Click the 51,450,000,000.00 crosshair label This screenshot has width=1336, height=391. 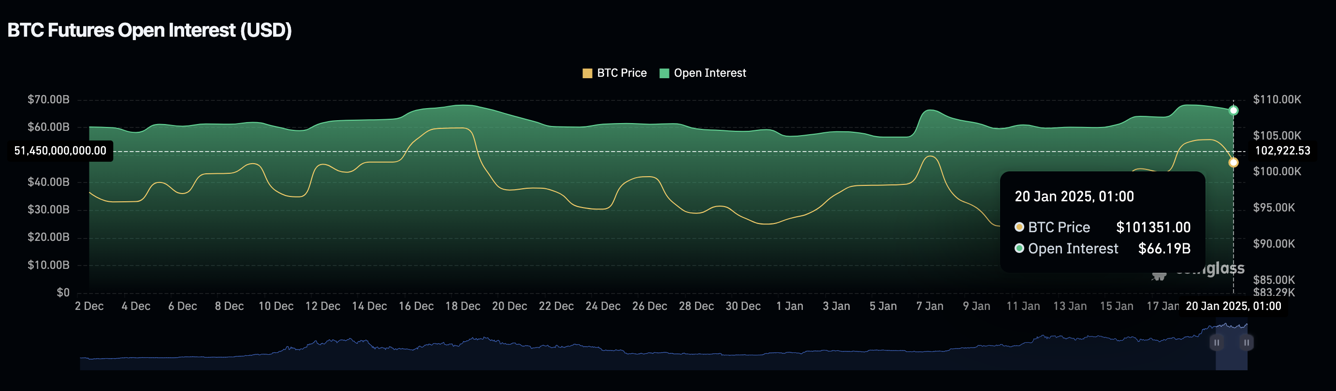60,151
